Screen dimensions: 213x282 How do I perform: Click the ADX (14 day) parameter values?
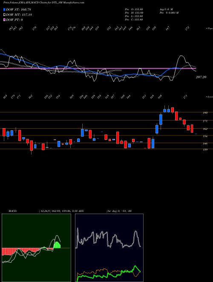coord(119,211)
